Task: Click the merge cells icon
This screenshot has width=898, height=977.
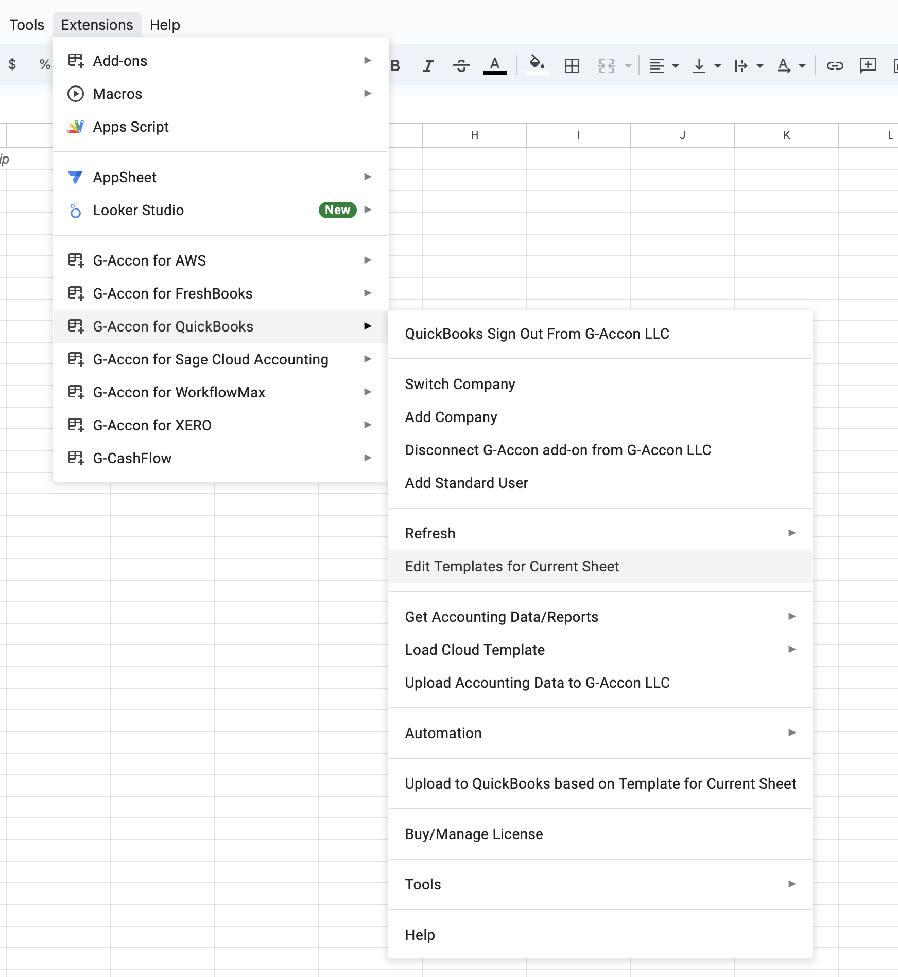Action: point(607,65)
